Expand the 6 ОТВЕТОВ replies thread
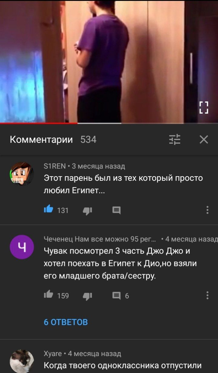This screenshot has height=373, width=218. click(66, 322)
